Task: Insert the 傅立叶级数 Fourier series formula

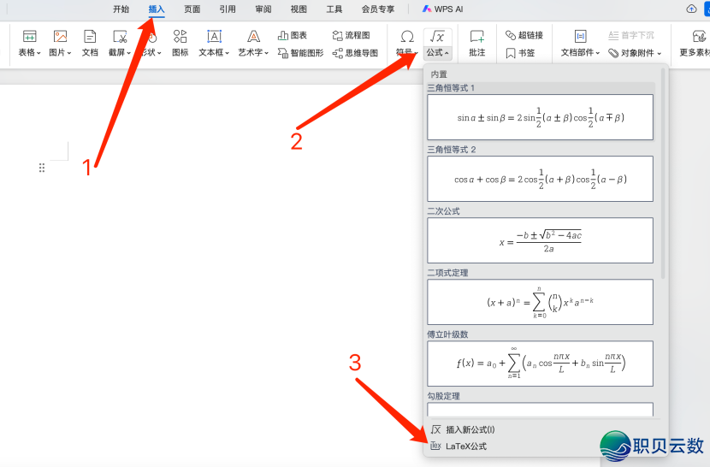Action: (x=540, y=364)
